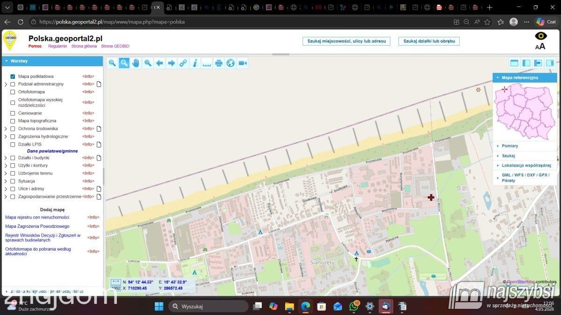Screen dimensions: 561x315
Task: Check the Działki LPIS layer
Action: coord(13,144)
